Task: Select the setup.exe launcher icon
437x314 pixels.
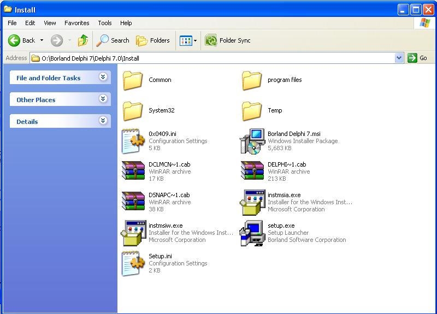Action: pyautogui.click(x=252, y=233)
